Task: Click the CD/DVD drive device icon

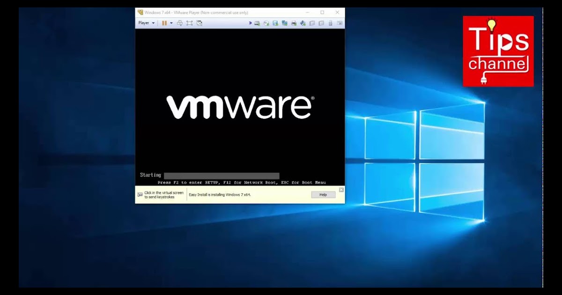Action: click(266, 23)
